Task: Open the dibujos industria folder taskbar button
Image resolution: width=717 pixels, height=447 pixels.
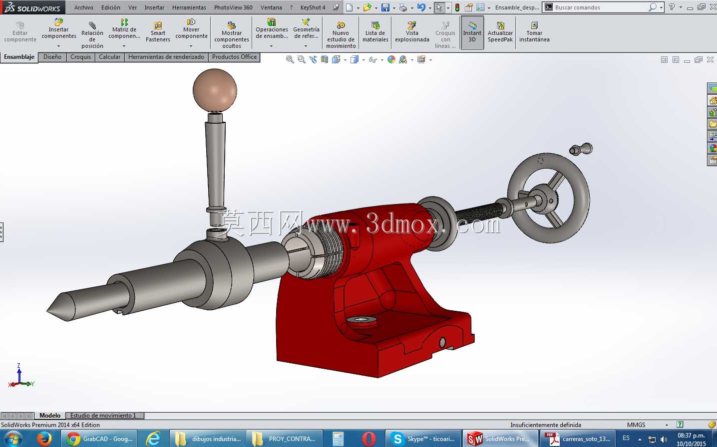Action: [x=208, y=439]
